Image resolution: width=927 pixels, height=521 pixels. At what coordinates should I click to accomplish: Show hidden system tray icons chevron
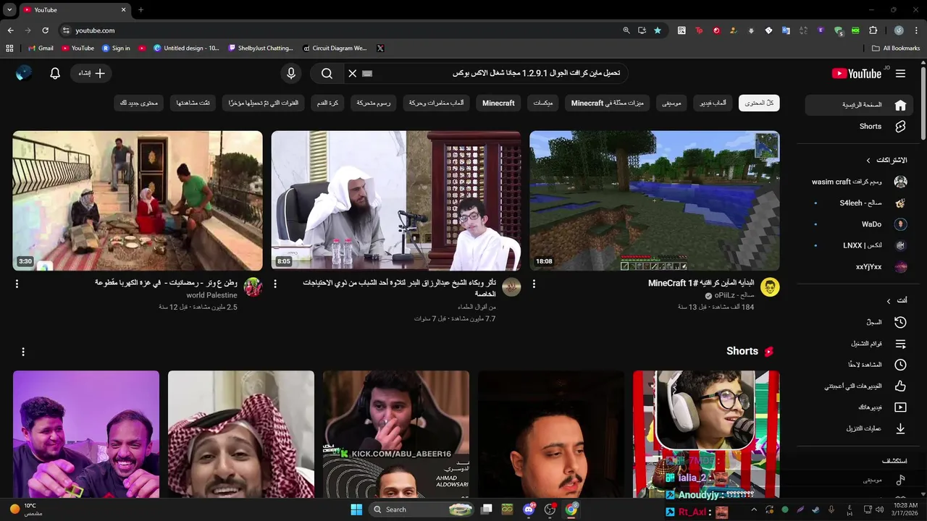point(754,509)
